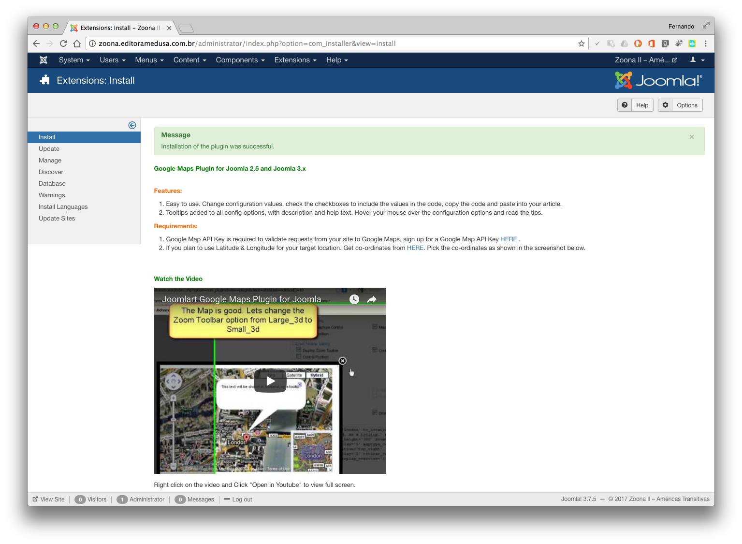Click the bug extension icon
This screenshot has width=742, height=544.
coord(679,44)
